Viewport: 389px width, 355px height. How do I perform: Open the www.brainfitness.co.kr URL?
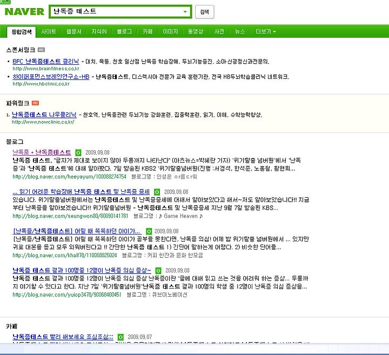point(46,69)
